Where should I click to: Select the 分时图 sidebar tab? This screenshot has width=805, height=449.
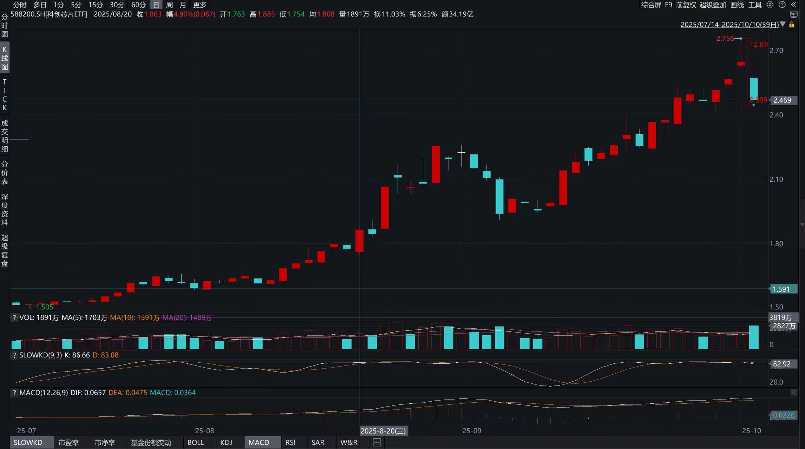[x=5, y=26]
